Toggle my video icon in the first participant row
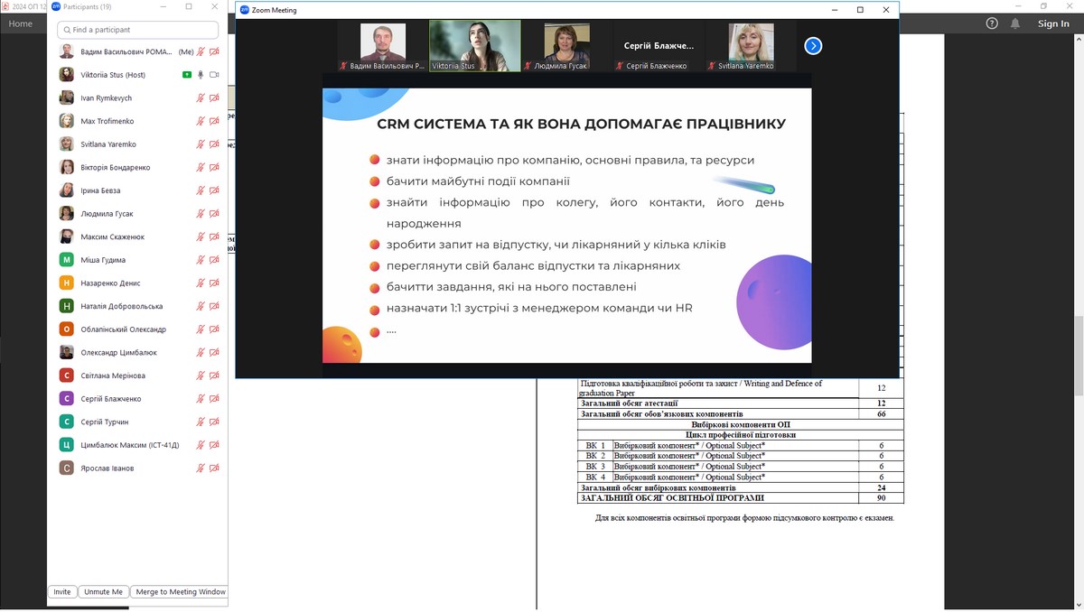Image resolution: width=1084 pixels, height=612 pixels. pos(214,52)
